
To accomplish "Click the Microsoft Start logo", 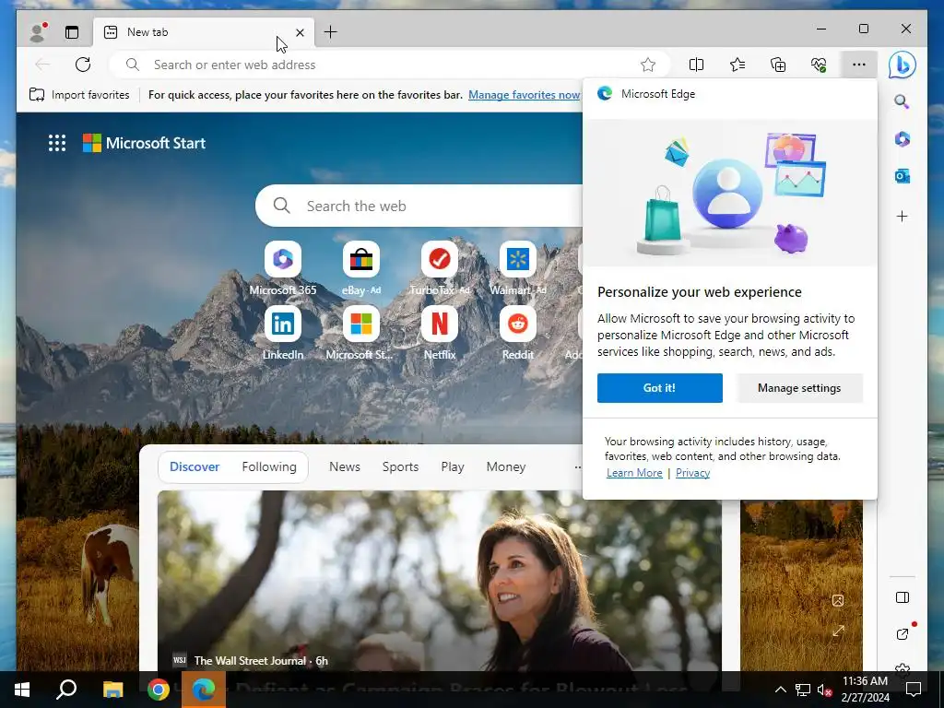I will click(x=145, y=143).
